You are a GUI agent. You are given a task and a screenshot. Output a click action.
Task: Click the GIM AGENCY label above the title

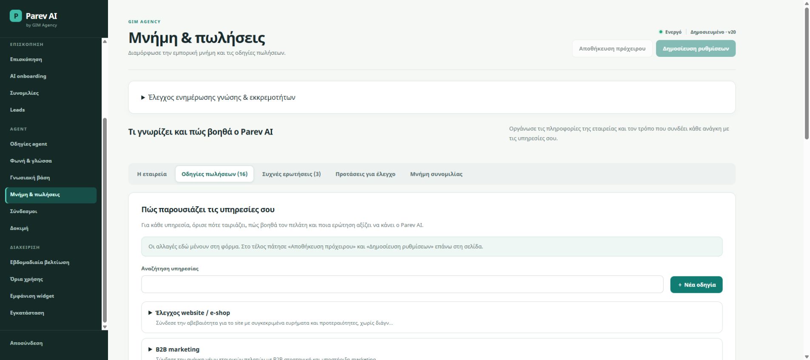tap(145, 22)
